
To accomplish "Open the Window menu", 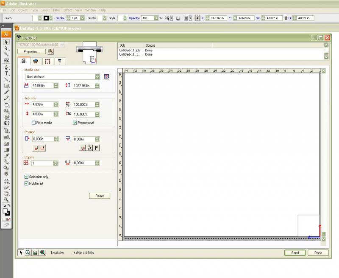I will (91, 10).
